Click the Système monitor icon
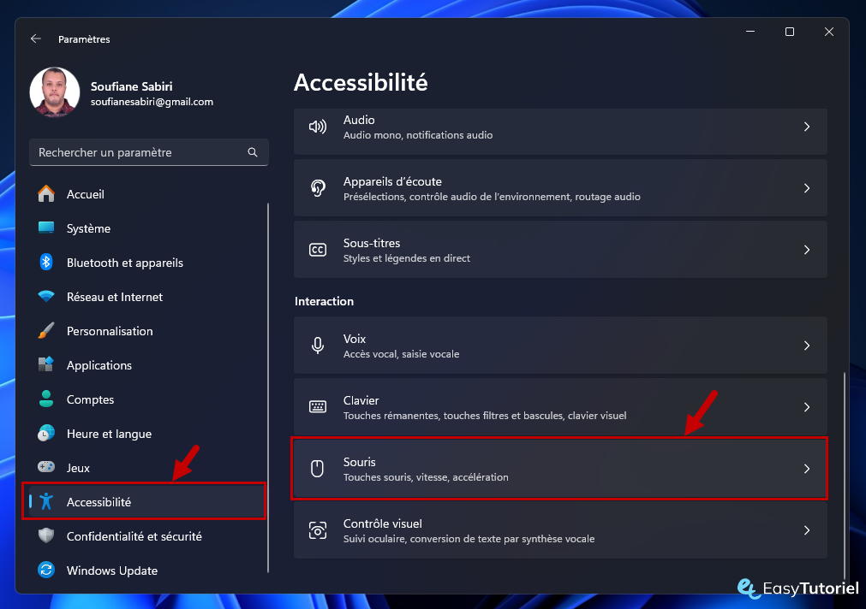Screen dimensions: 866x609 [x=46, y=228]
